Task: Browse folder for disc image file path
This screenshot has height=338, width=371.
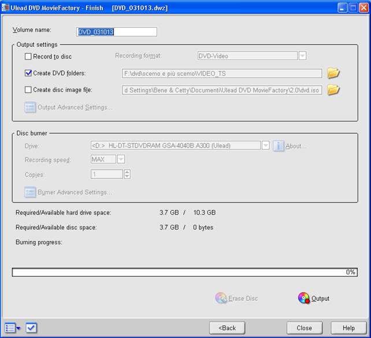Action: click(333, 90)
